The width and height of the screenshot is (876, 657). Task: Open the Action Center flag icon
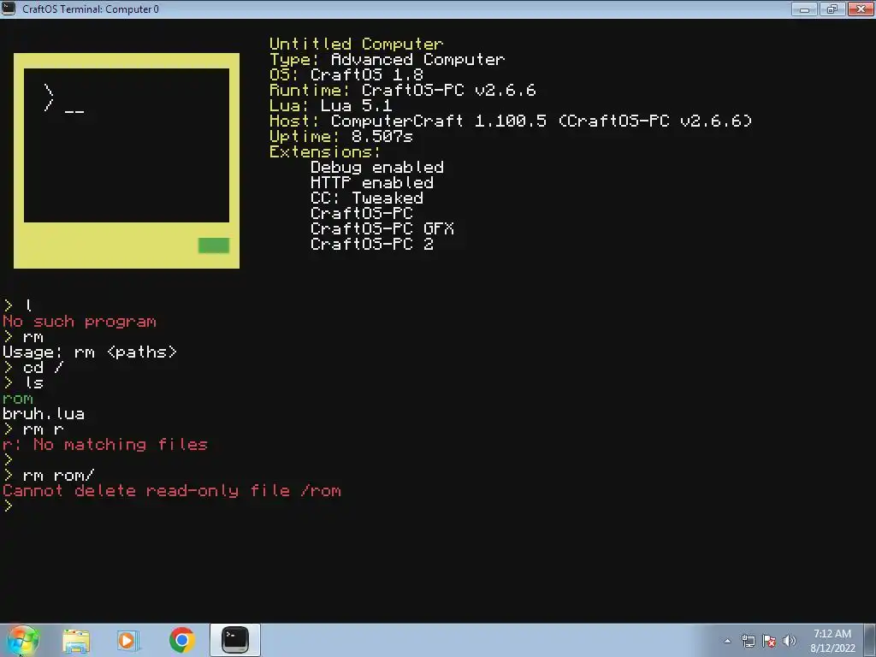[769, 641]
